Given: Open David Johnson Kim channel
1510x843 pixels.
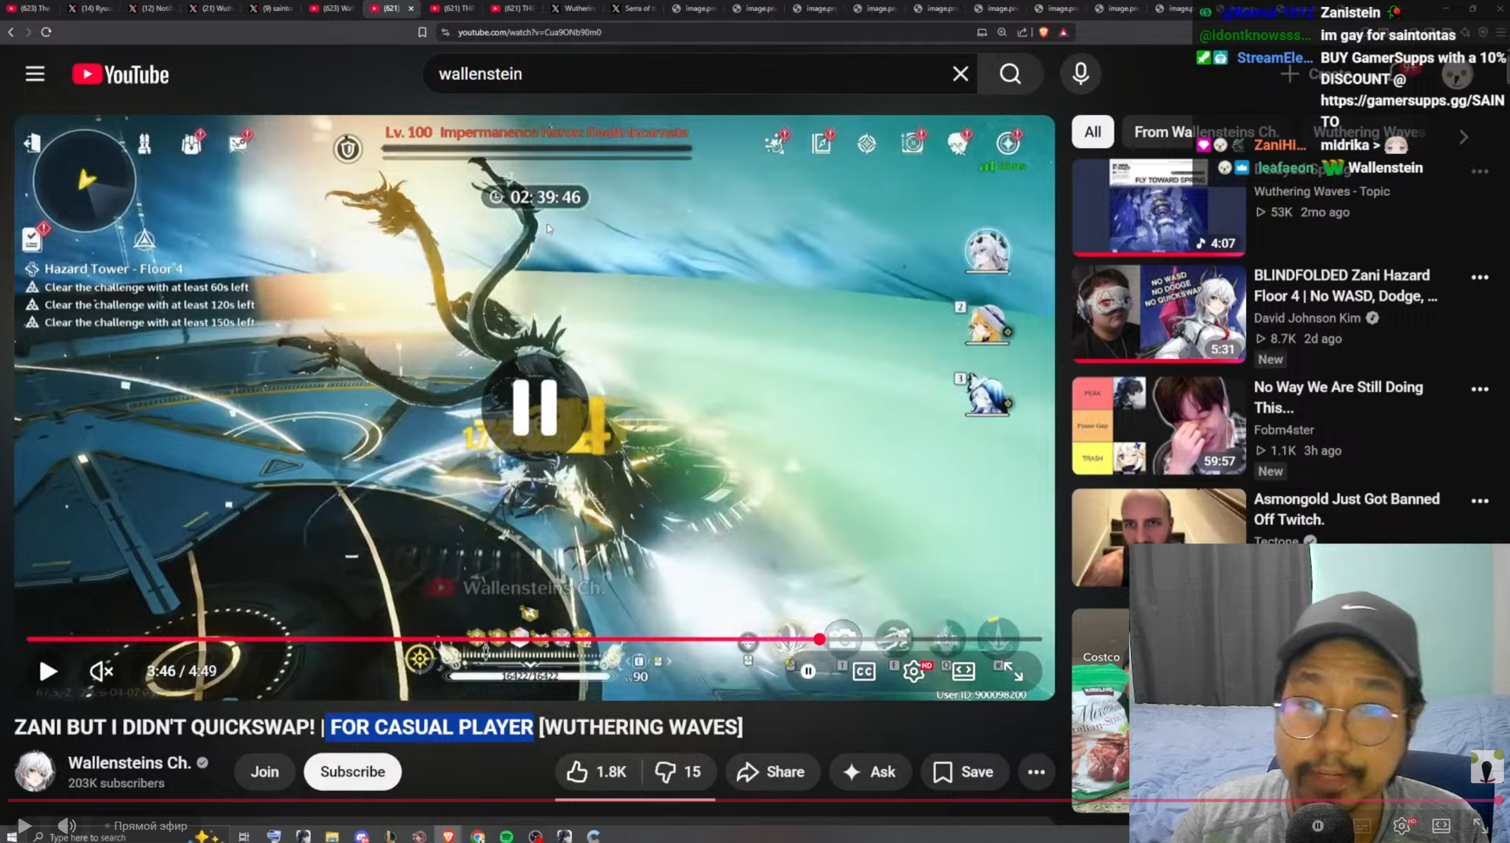Looking at the screenshot, I should pyautogui.click(x=1307, y=318).
